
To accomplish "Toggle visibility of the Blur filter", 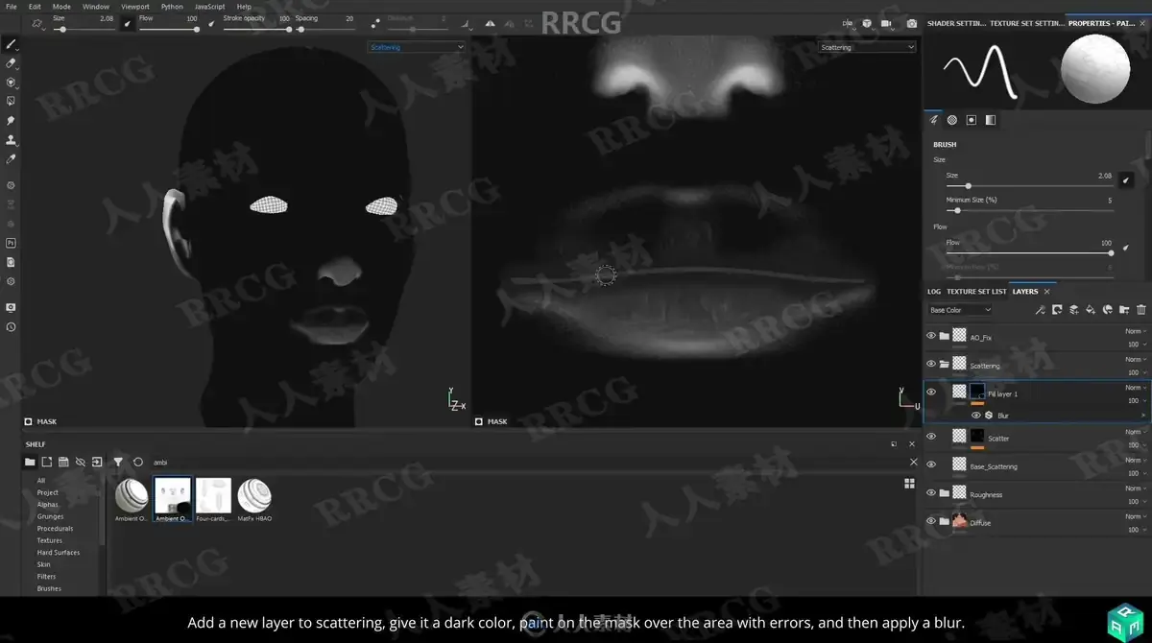I will [x=976, y=416].
